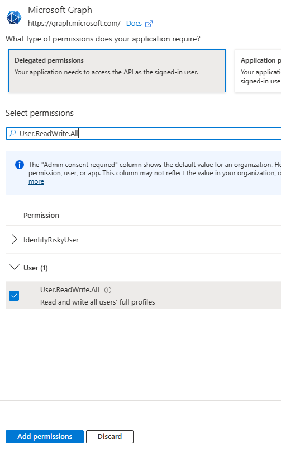
Task: Click the Discard button
Action: [x=109, y=437]
